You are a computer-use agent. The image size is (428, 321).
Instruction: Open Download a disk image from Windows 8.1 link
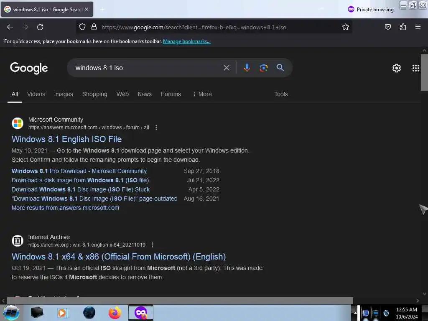click(80, 181)
